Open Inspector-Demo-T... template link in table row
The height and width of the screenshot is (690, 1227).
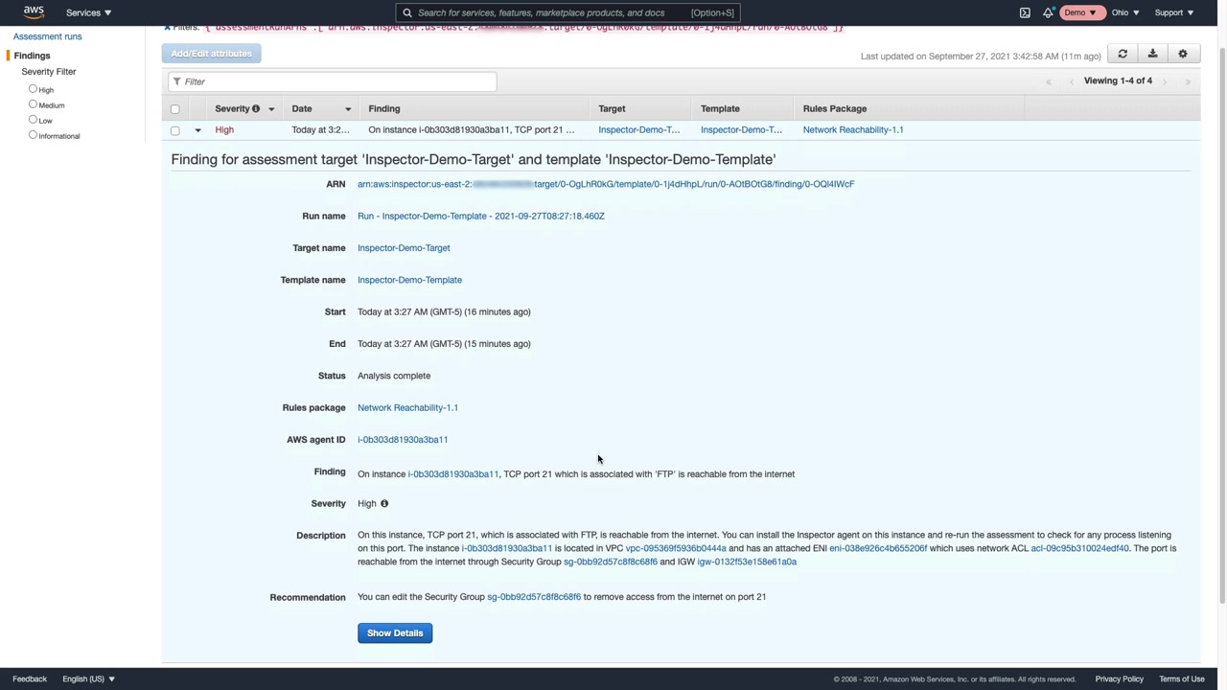click(x=741, y=129)
